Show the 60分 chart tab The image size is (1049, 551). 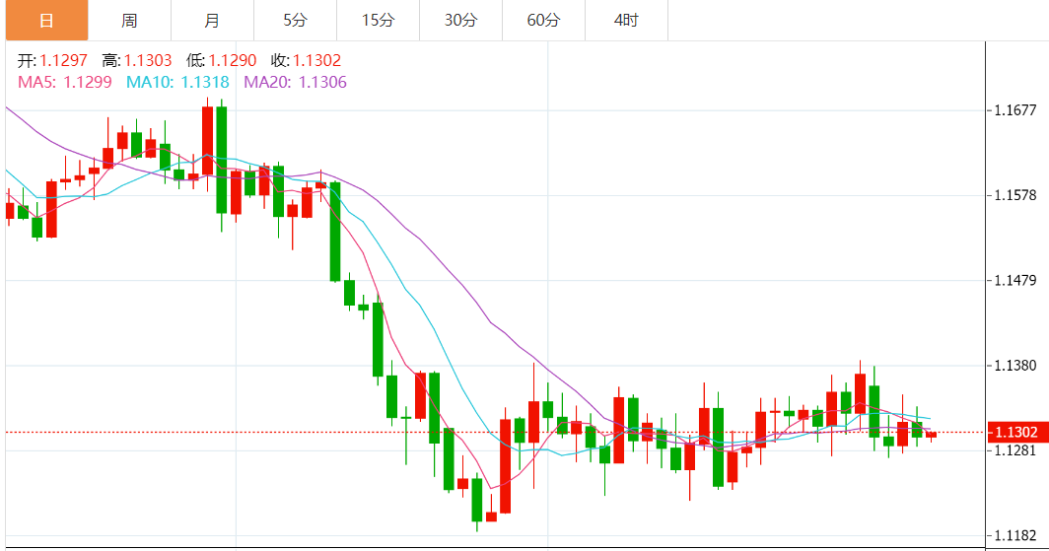click(543, 20)
